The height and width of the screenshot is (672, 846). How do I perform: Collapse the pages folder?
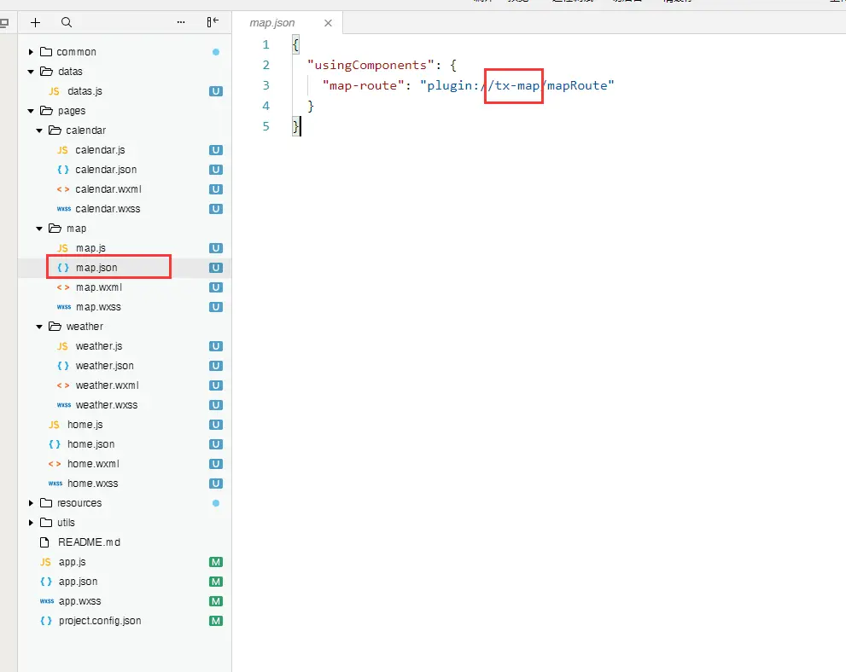click(31, 111)
